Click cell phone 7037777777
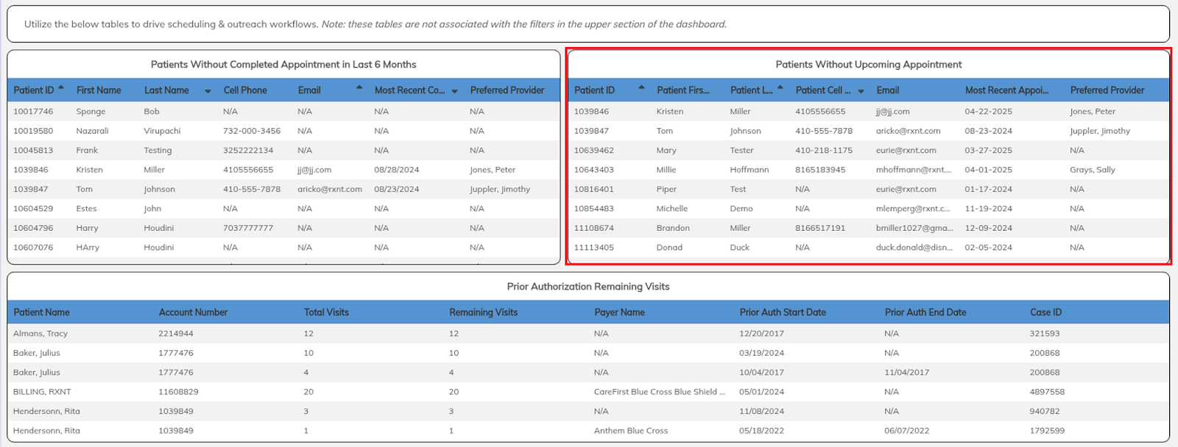Viewport: 1178px width, 447px height. [248, 229]
